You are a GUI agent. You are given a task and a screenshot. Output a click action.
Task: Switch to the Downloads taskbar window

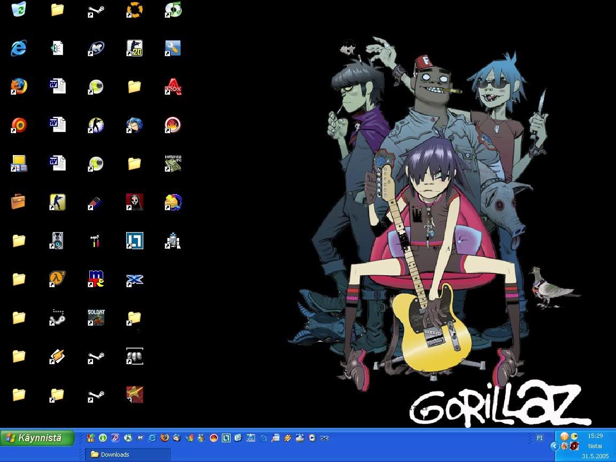pyautogui.click(x=127, y=455)
